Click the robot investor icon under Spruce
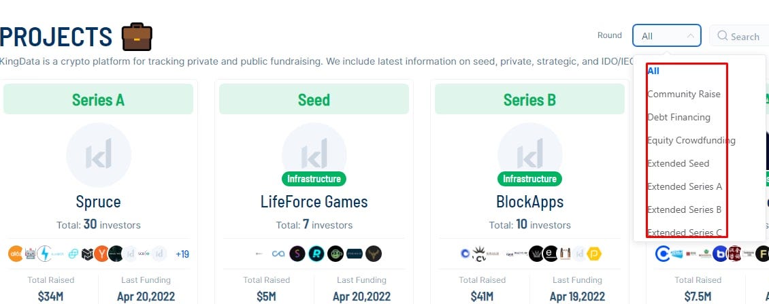This screenshot has height=304, width=769. [x=31, y=254]
